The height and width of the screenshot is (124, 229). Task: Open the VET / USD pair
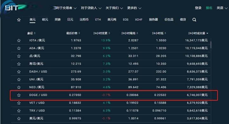pos(37,103)
